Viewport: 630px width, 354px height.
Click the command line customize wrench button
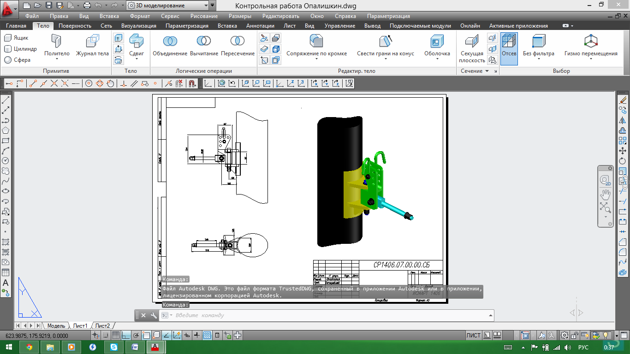(x=154, y=315)
